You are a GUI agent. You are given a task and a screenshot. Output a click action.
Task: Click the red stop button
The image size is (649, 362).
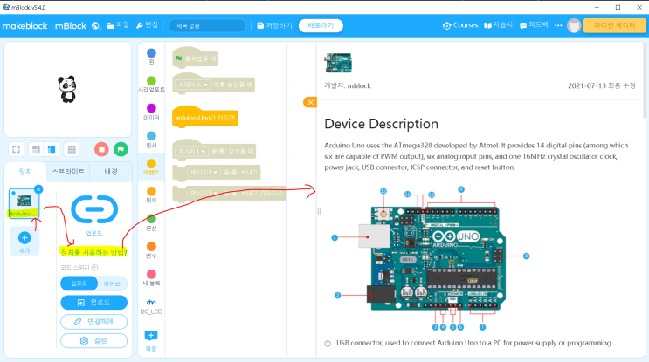click(x=101, y=149)
